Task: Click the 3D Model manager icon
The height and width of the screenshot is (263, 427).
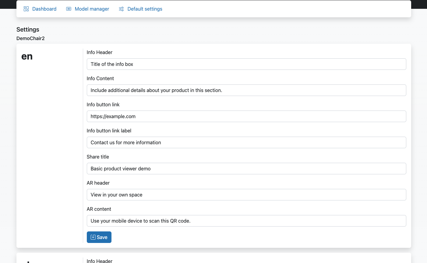Action: pyautogui.click(x=69, y=9)
